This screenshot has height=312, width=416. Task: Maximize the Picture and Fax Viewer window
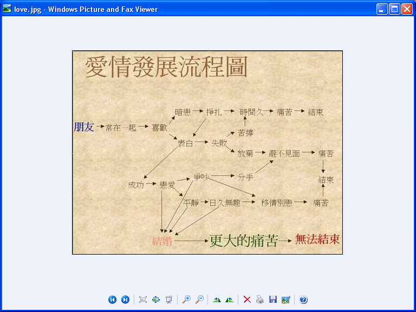tap(394, 9)
